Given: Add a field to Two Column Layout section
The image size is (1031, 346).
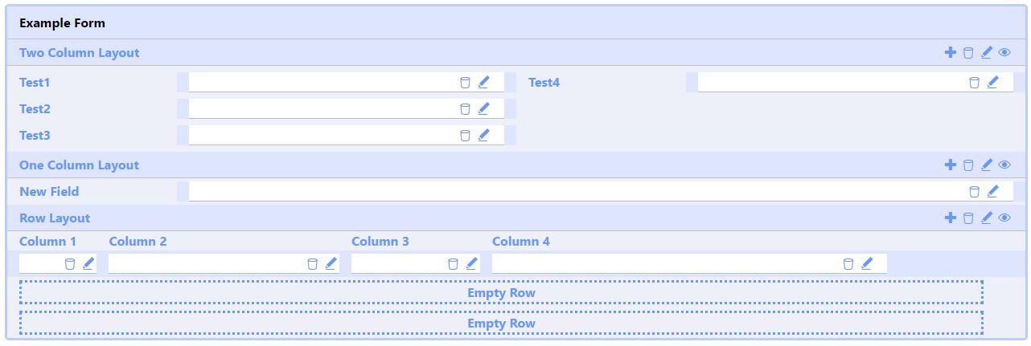Looking at the screenshot, I should point(951,52).
